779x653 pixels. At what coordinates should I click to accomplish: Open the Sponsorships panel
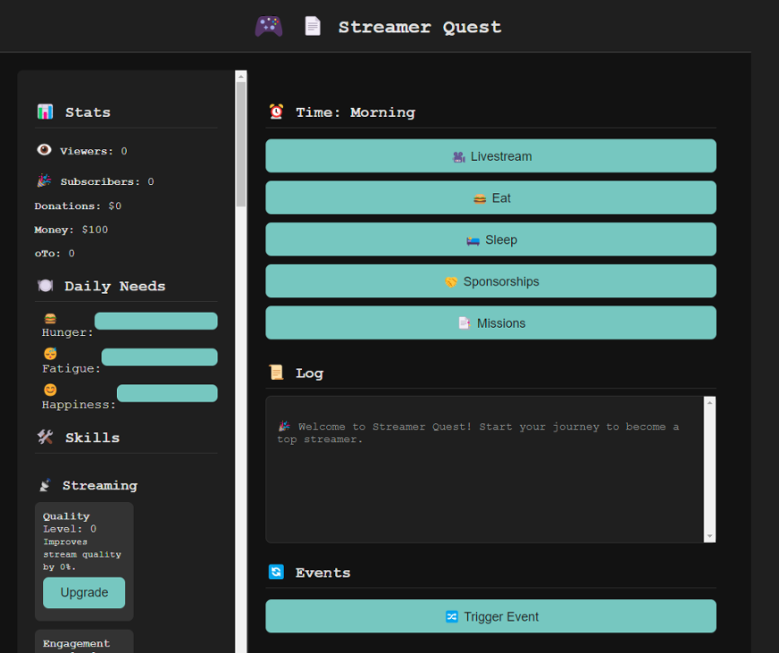pyautogui.click(x=490, y=280)
